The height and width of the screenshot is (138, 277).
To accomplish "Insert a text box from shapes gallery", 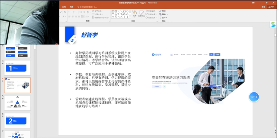I will 113,11.
